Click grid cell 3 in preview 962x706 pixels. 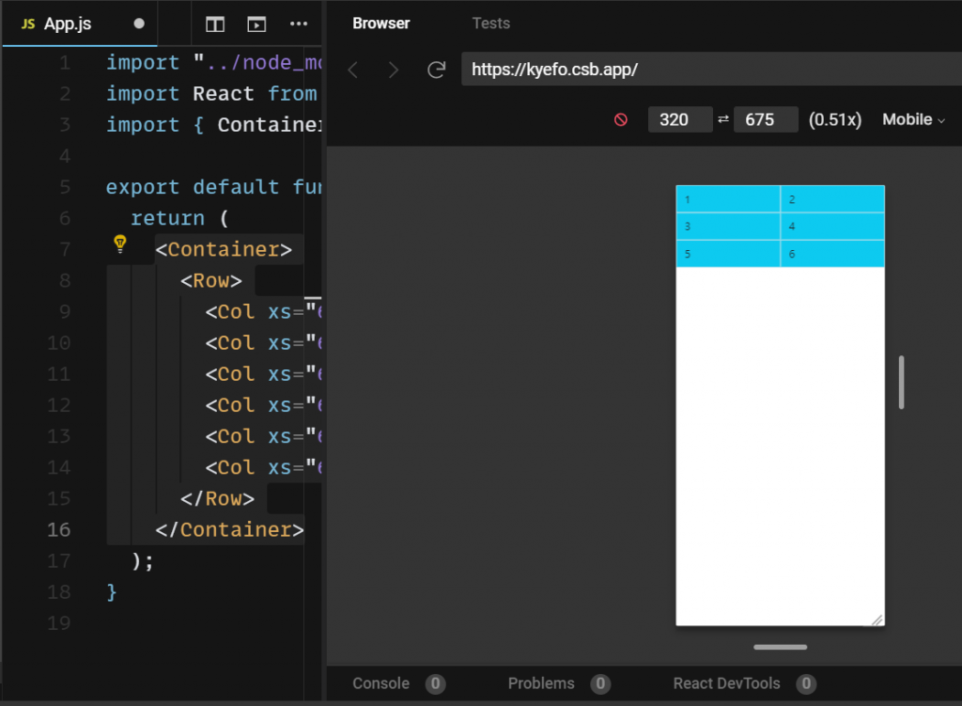tap(728, 227)
